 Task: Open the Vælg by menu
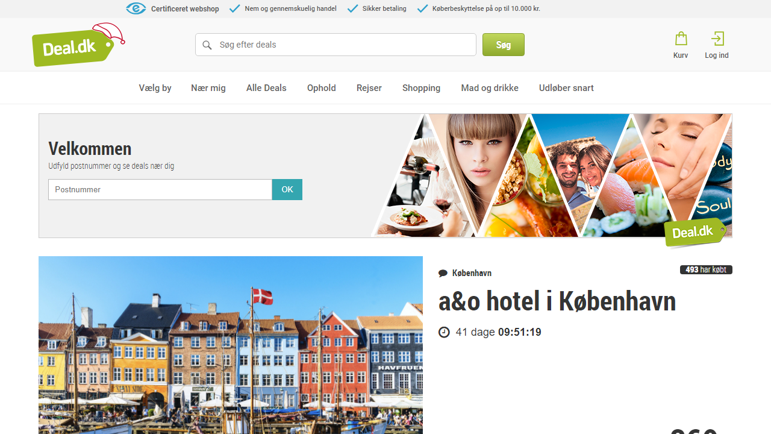[x=155, y=87]
